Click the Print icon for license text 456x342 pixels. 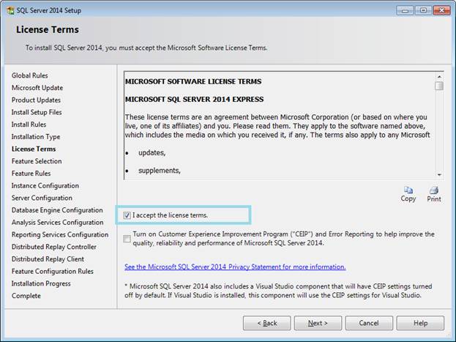(434, 190)
